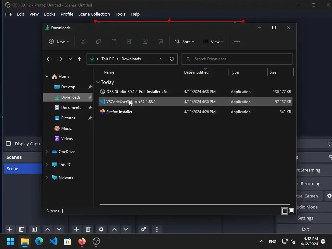Expand the This PC tree node

coord(47,165)
